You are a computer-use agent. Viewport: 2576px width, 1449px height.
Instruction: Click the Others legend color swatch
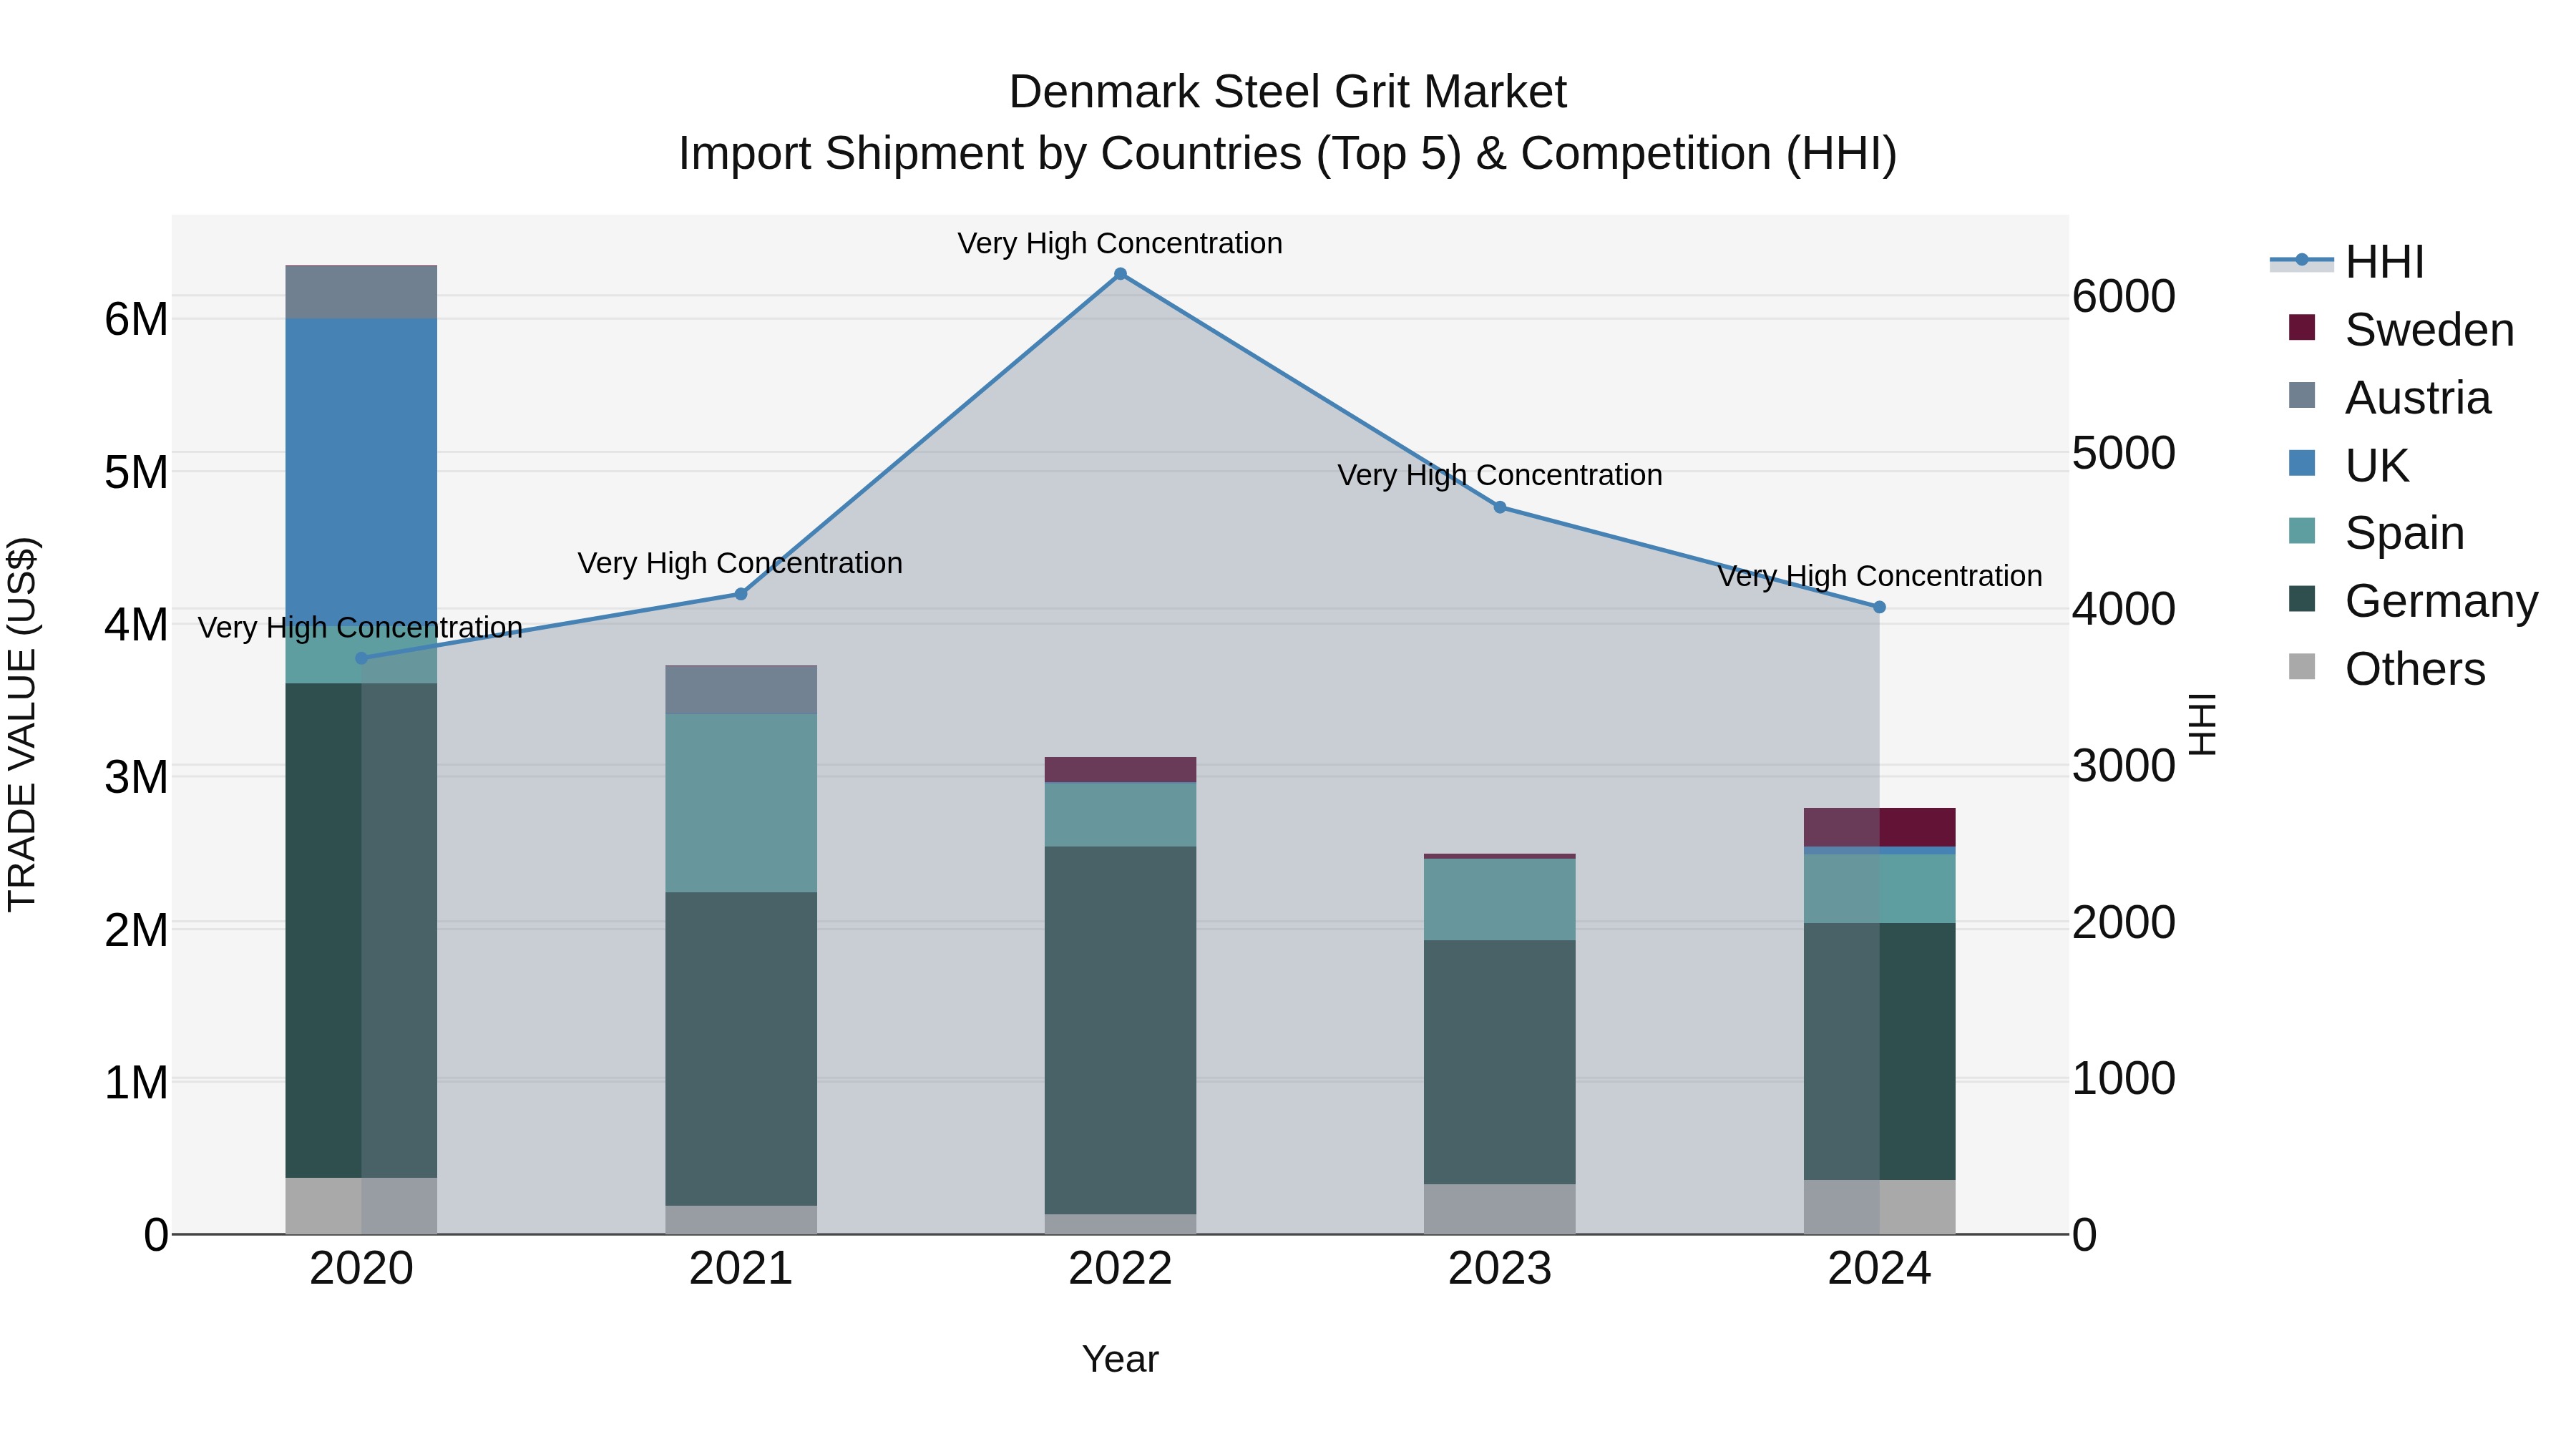[x=2302, y=667]
